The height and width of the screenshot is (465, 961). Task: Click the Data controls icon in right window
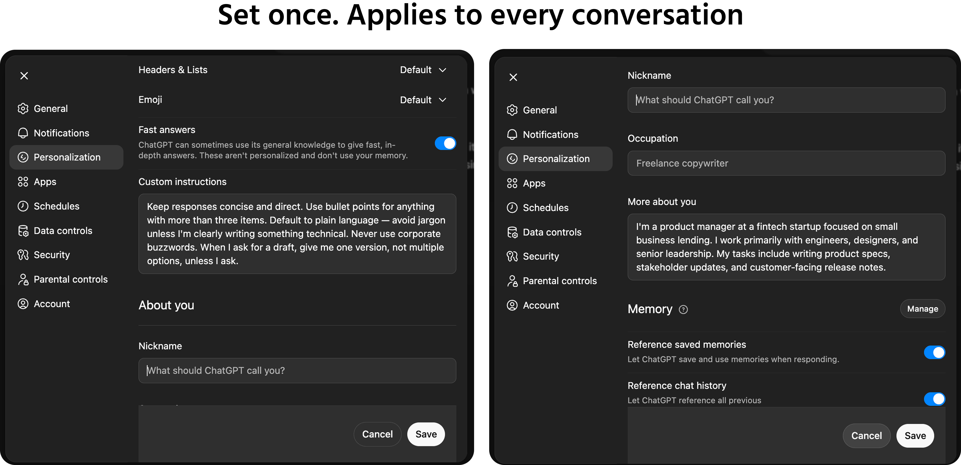click(x=512, y=232)
